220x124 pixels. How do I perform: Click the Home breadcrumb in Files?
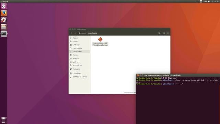[x=82, y=33]
